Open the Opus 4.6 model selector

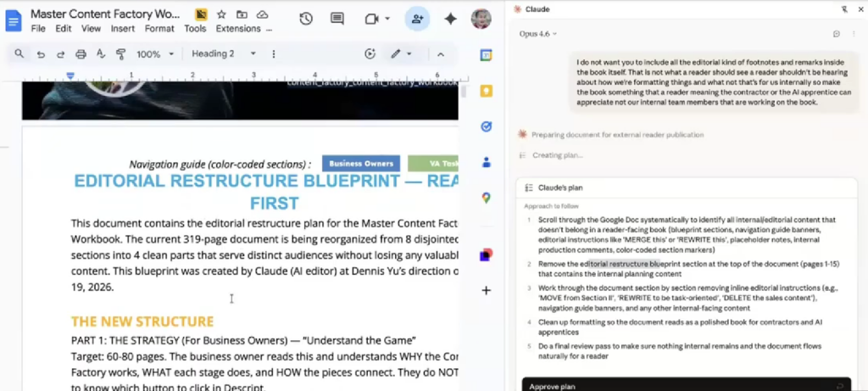[538, 34]
